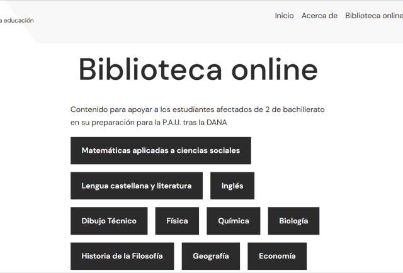Choose the Dibujo Técnico subject
Viewport: 403px width, 273px height.
coord(109,221)
